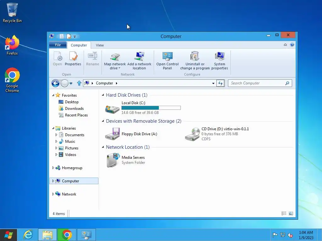Screen dimensions: 322x241
Task: Choose Add a network location
Action: point(139,61)
